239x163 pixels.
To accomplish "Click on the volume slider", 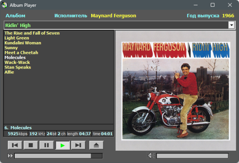I will (192, 156).
